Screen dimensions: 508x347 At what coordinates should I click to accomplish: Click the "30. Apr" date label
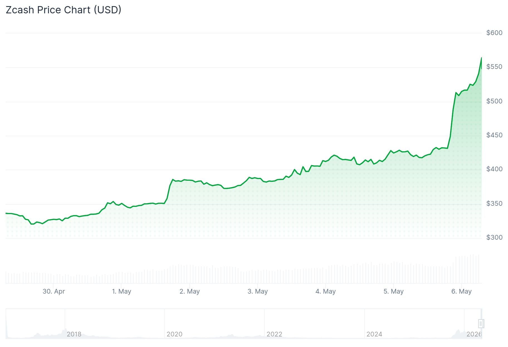click(x=53, y=291)
